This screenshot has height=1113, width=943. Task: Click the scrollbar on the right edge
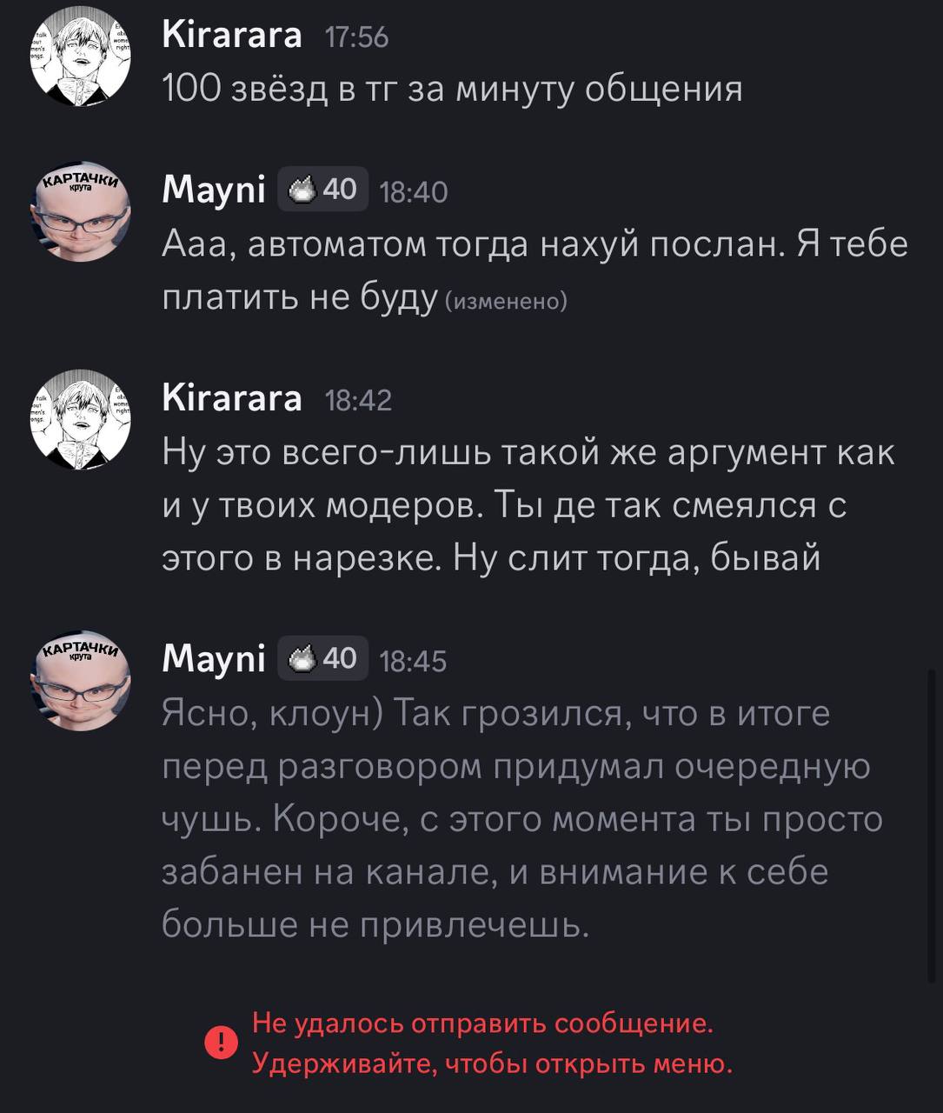933,826
